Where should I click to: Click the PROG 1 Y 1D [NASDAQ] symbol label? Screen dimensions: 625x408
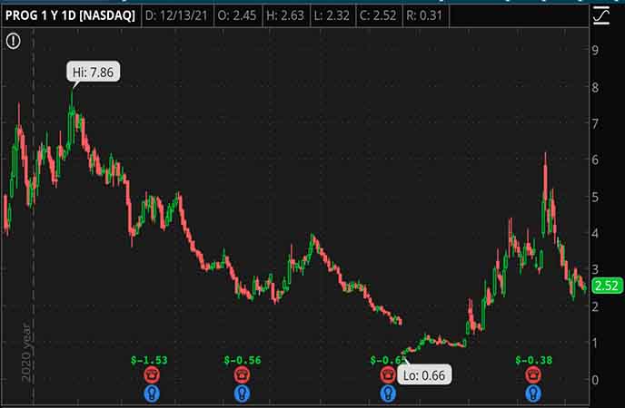[70, 15]
